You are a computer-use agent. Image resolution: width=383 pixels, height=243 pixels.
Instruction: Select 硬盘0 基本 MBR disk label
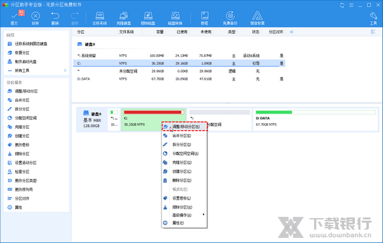click(x=92, y=119)
